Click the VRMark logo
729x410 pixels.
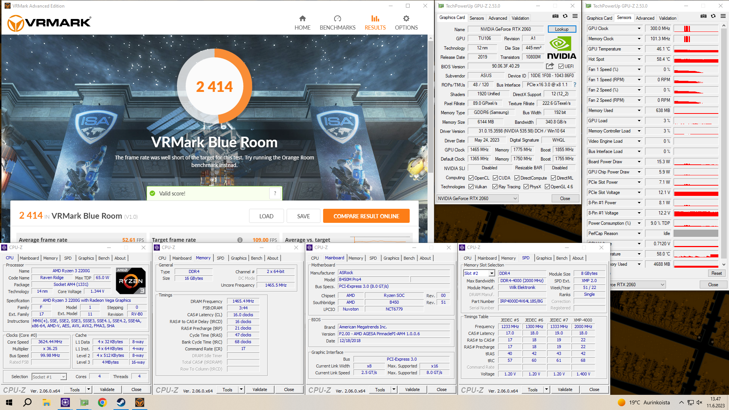click(x=49, y=23)
